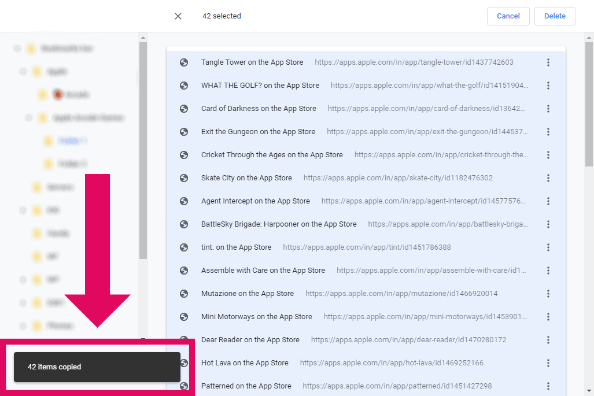Click the '42 items copied' toast notification

[x=97, y=367]
